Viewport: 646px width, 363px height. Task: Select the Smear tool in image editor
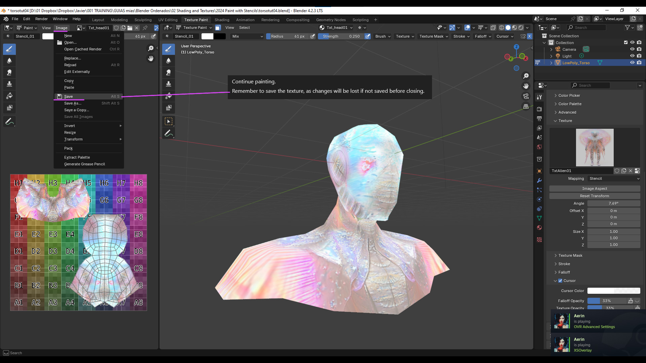[x=9, y=72]
